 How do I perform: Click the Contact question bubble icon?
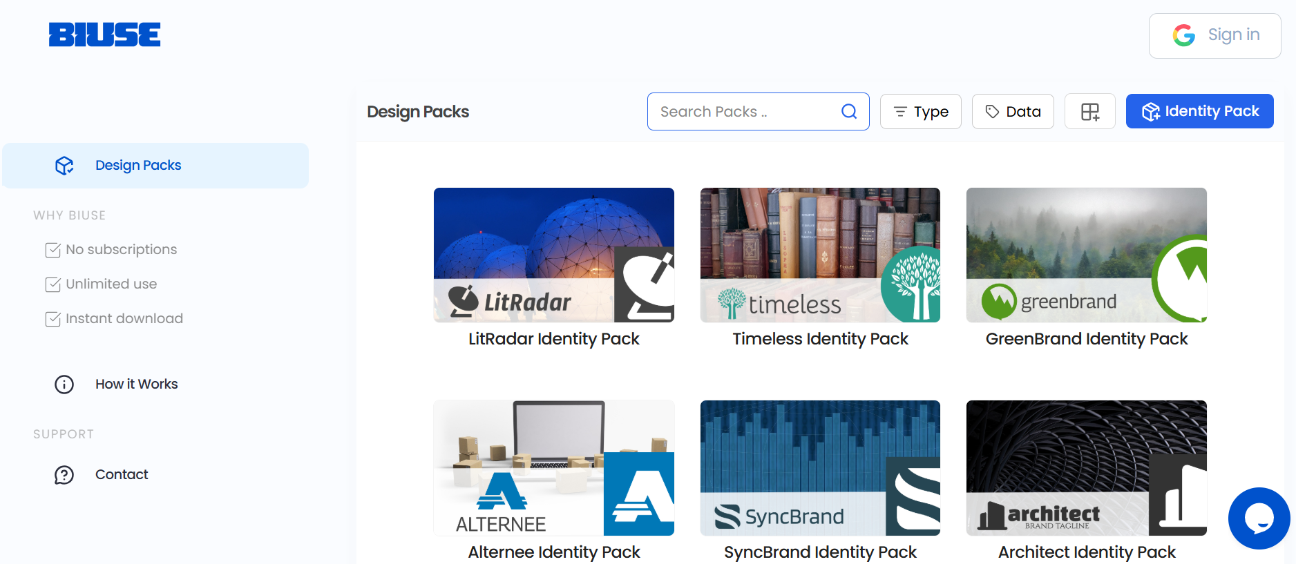[x=64, y=475]
